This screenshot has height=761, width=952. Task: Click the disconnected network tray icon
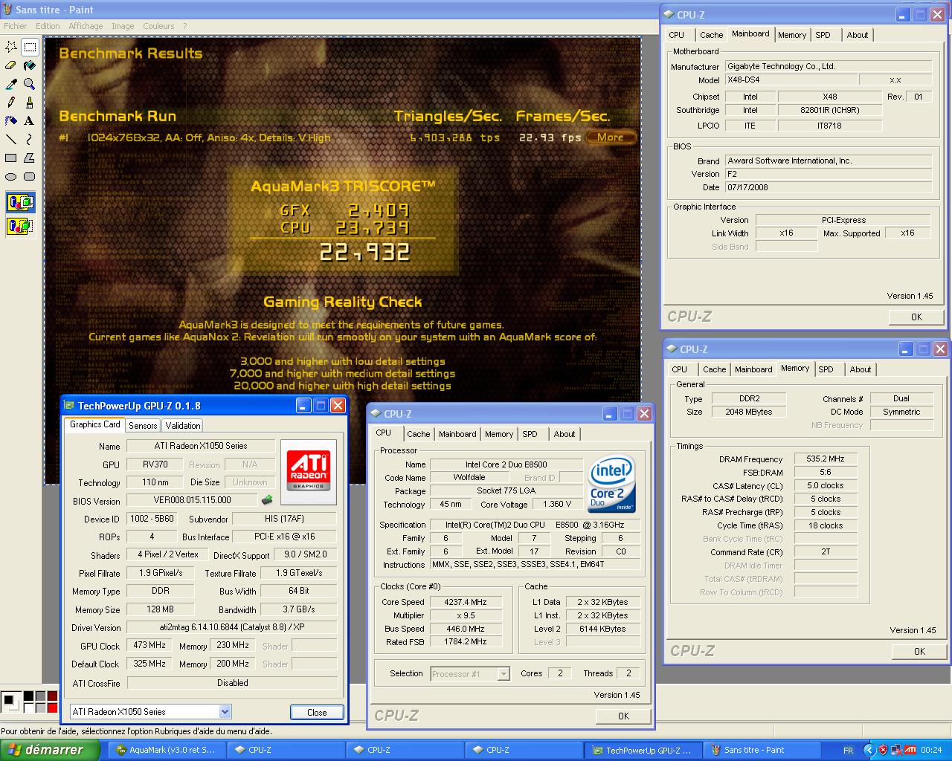coord(896,750)
